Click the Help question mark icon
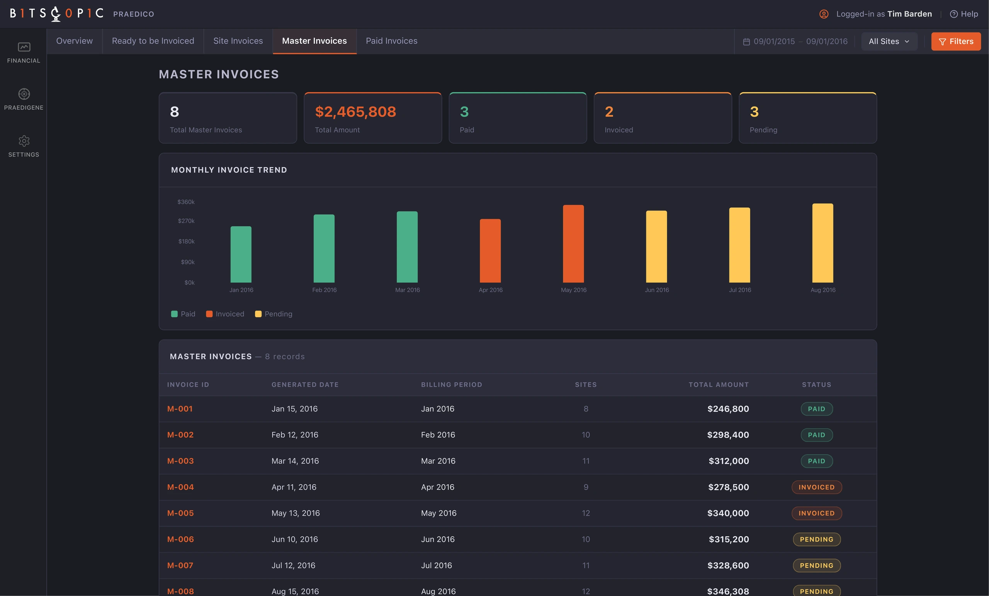The image size is (989, 596). [954, 14]
